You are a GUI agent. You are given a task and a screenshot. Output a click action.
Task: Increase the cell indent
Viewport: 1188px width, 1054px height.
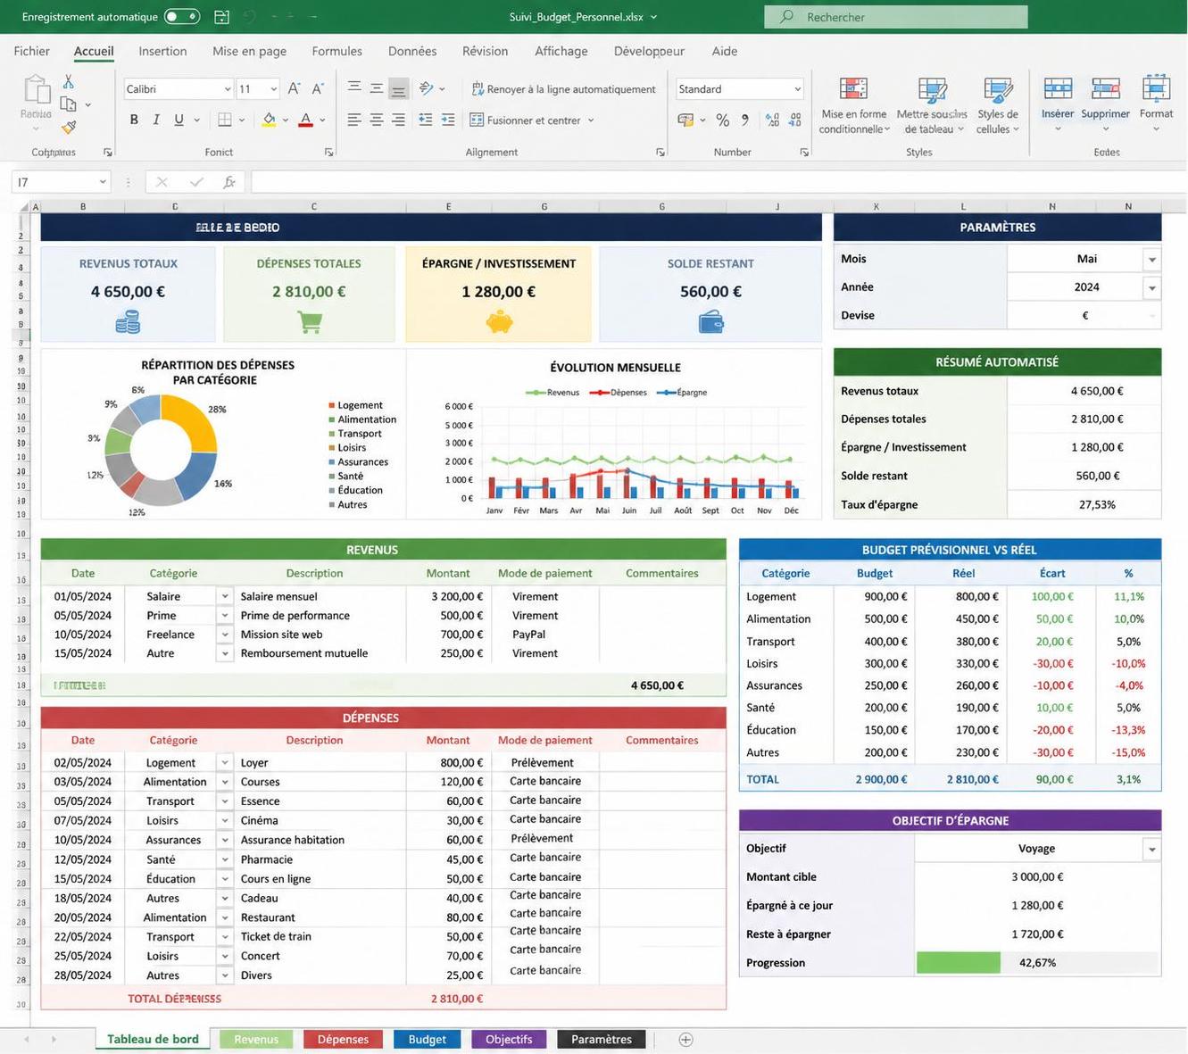coord(448,120)
